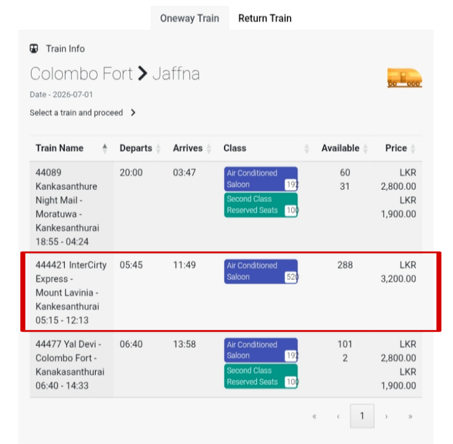This screenshot has width=453, height=444.
Task: Sort by Arrives column sort arrows
Action: coord(209,149)
